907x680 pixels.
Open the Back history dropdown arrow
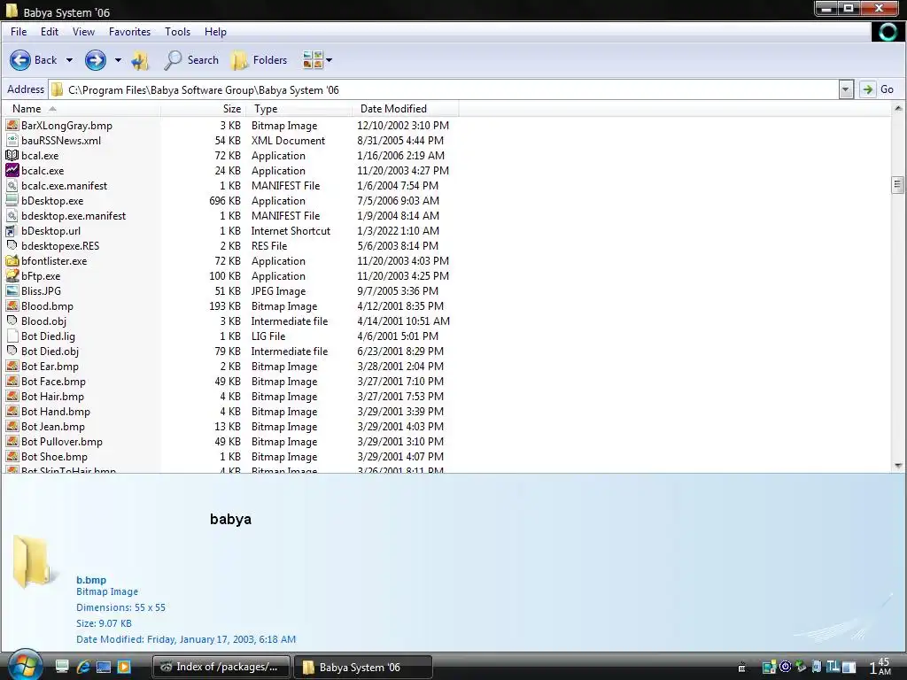click(69, 60)
